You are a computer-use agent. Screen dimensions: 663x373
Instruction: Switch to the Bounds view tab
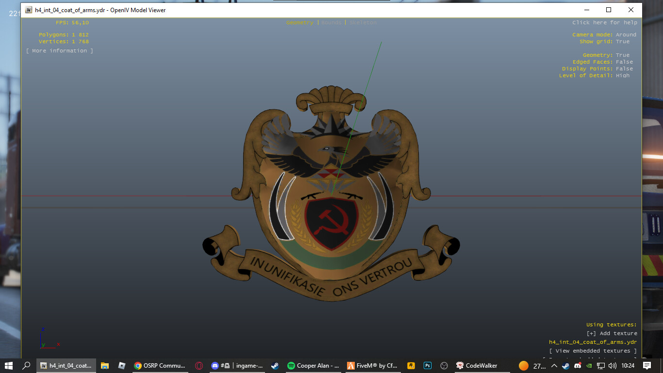click(x=331, y=22)
